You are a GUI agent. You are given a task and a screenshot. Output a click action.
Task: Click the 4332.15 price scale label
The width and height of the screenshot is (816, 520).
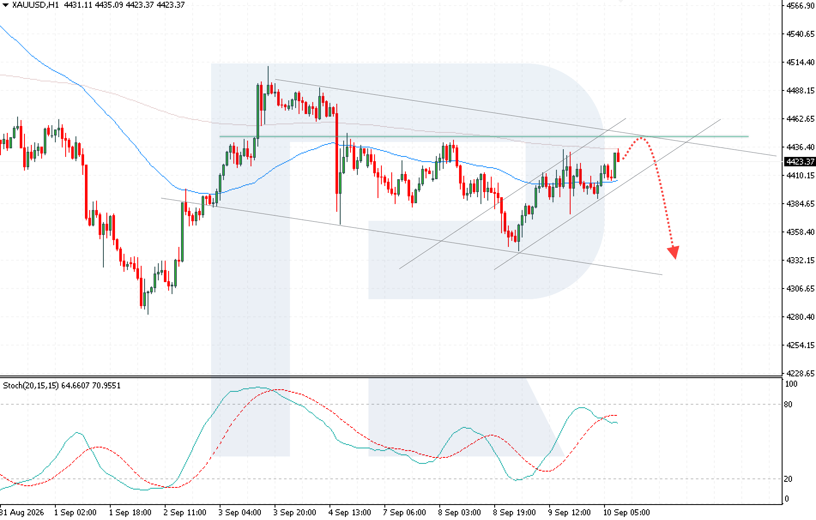(x=800, y=260)
